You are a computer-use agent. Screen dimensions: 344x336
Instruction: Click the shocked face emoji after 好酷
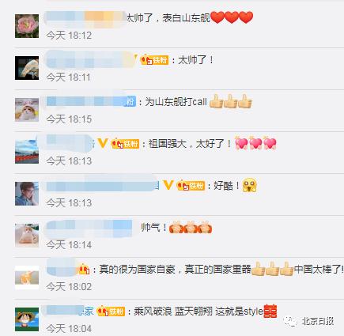249,185
